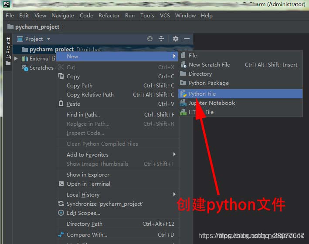Open the Project view dropdown arrow

[48, 39]
